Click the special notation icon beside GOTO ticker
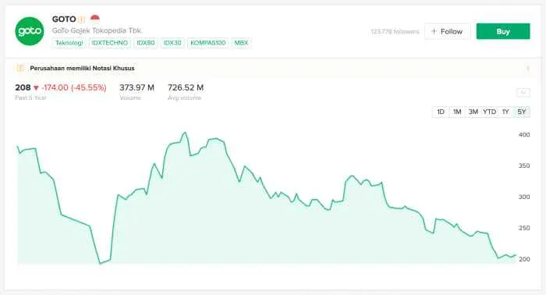 [x=81, y=20]
